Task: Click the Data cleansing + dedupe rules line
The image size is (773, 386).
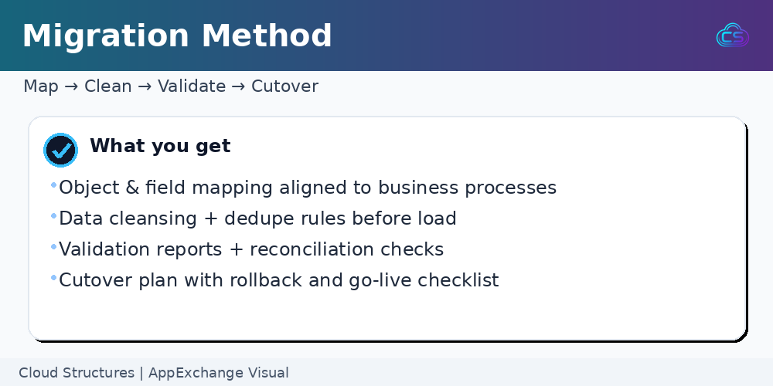Action: click(257, 218)
